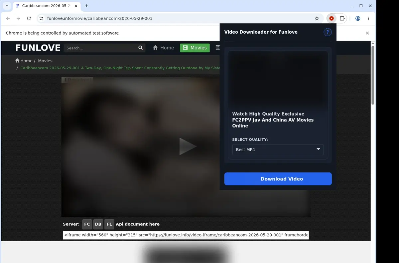This screenshot has height=263, width=399.
Task: Click the 'Watch High Quality Exclusive' video title
Action: coord(273,120)
